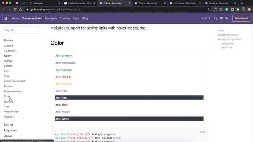Click the Download button
This screenshot has width=253, height=142.
coord(241,19)
